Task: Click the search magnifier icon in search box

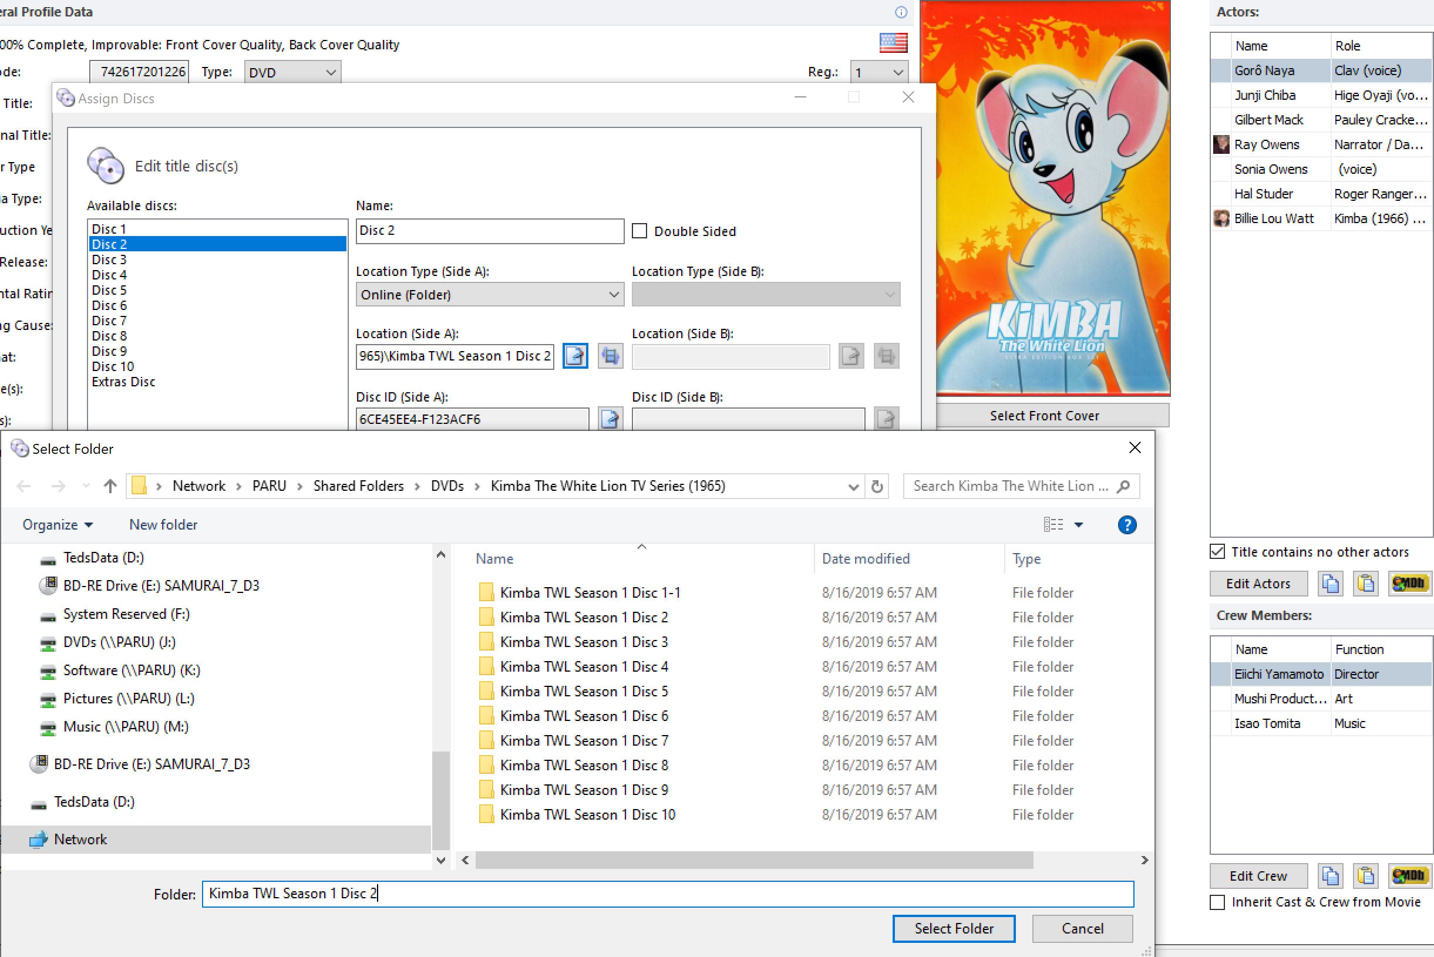Action: (x=1123, y=487)
